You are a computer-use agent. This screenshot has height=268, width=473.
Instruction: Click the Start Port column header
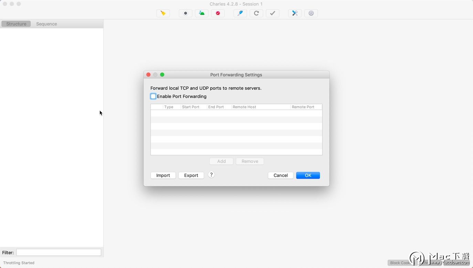point(194,107)
